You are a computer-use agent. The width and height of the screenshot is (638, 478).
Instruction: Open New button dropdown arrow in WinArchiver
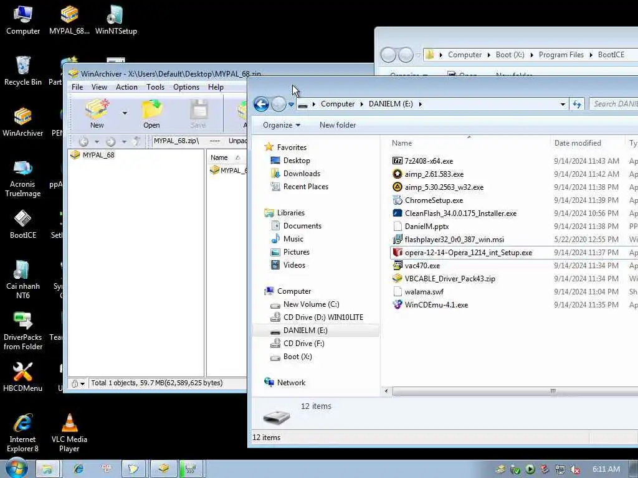click(x=125, y=113)
